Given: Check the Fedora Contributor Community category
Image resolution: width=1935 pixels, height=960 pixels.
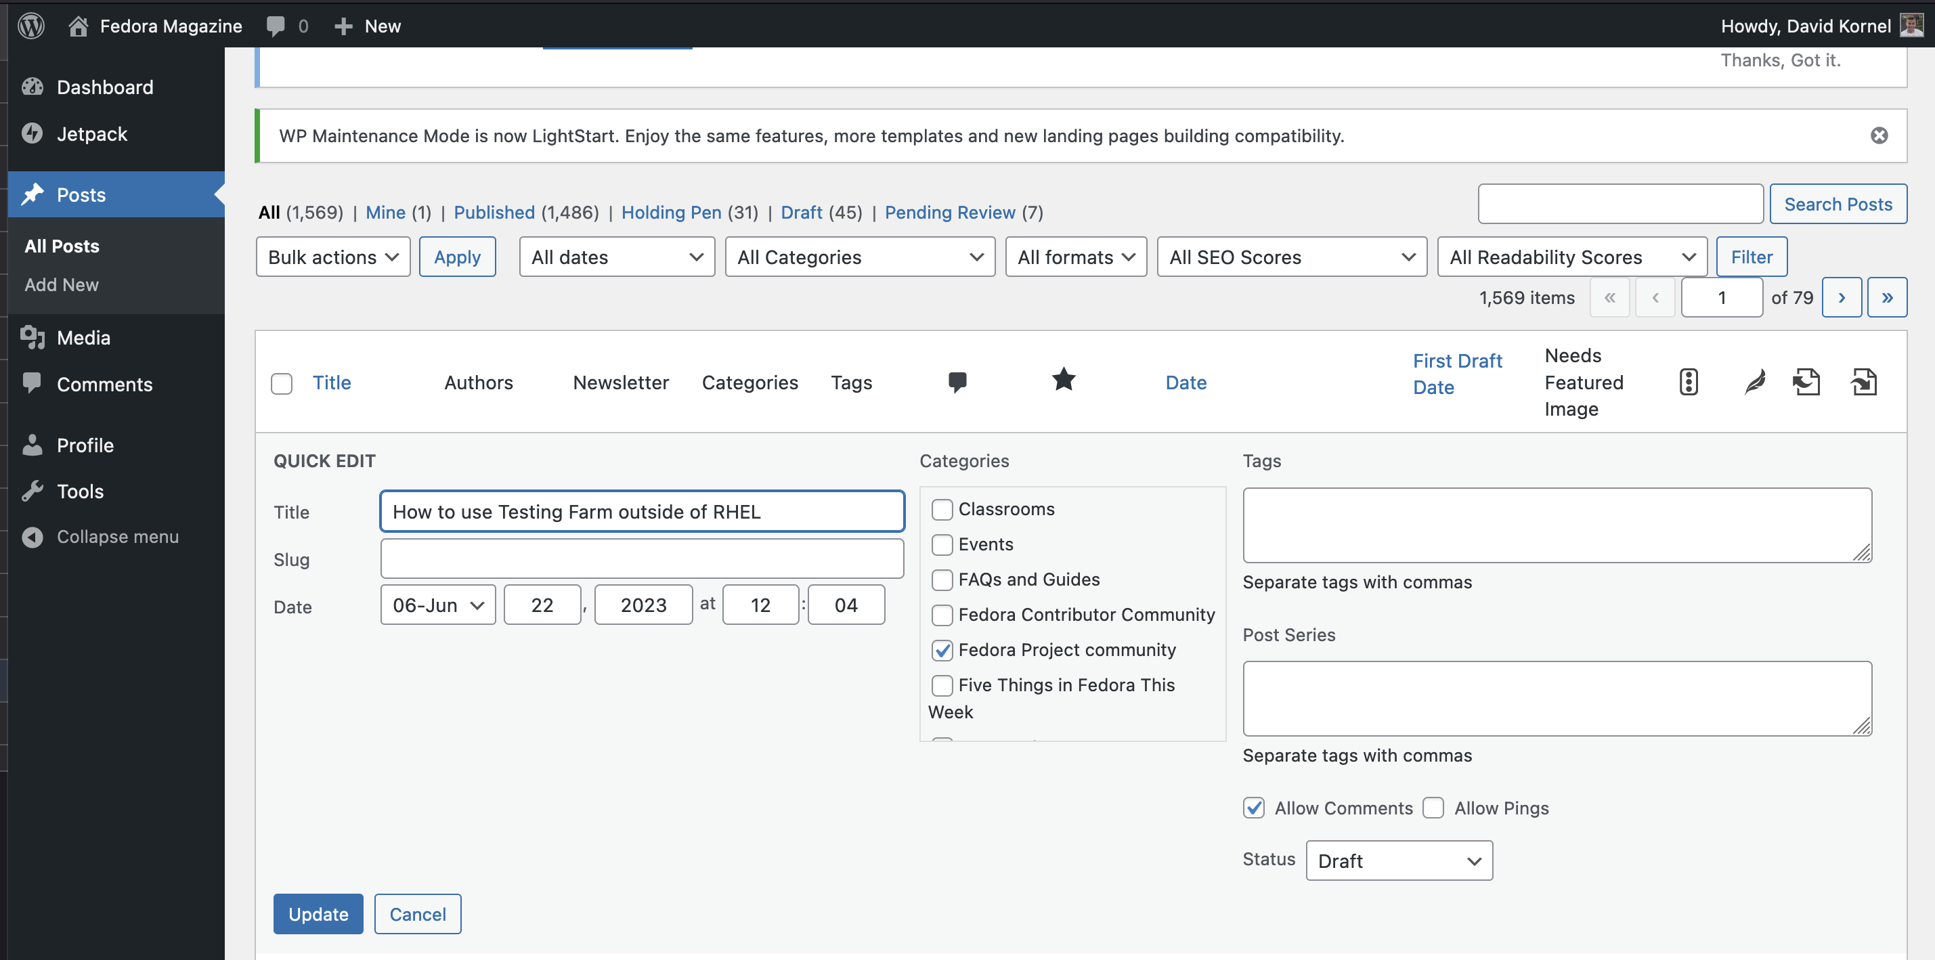Looking at the screenshot, I should pyautogui.click(x=942, y=615).
